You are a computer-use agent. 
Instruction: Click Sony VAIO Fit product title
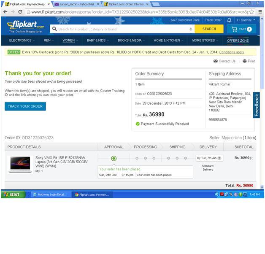tap(62, 162)
